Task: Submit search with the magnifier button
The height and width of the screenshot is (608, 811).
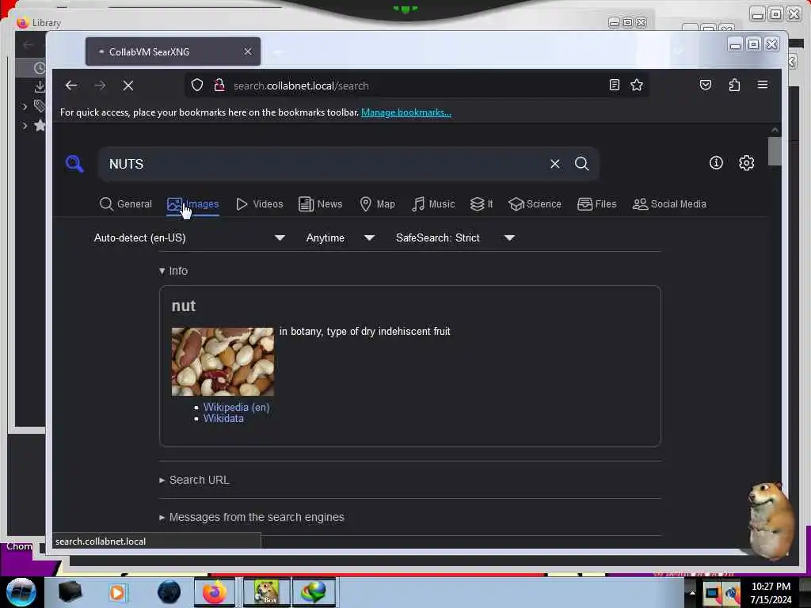Action: point(582,164)
